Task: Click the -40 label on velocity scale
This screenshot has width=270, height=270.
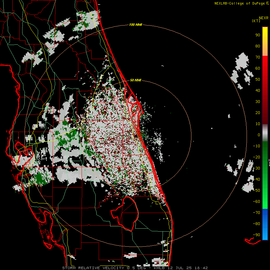Action: pos(256,179)
